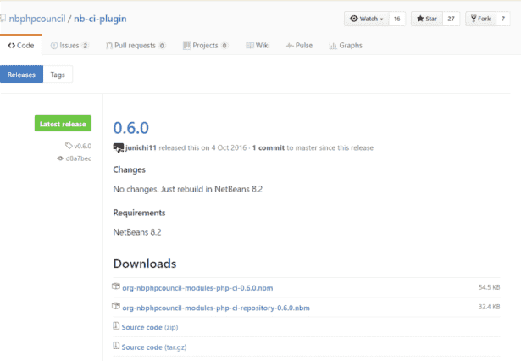Open the Pull requests tab
The image size is (521, 361).
136,46
